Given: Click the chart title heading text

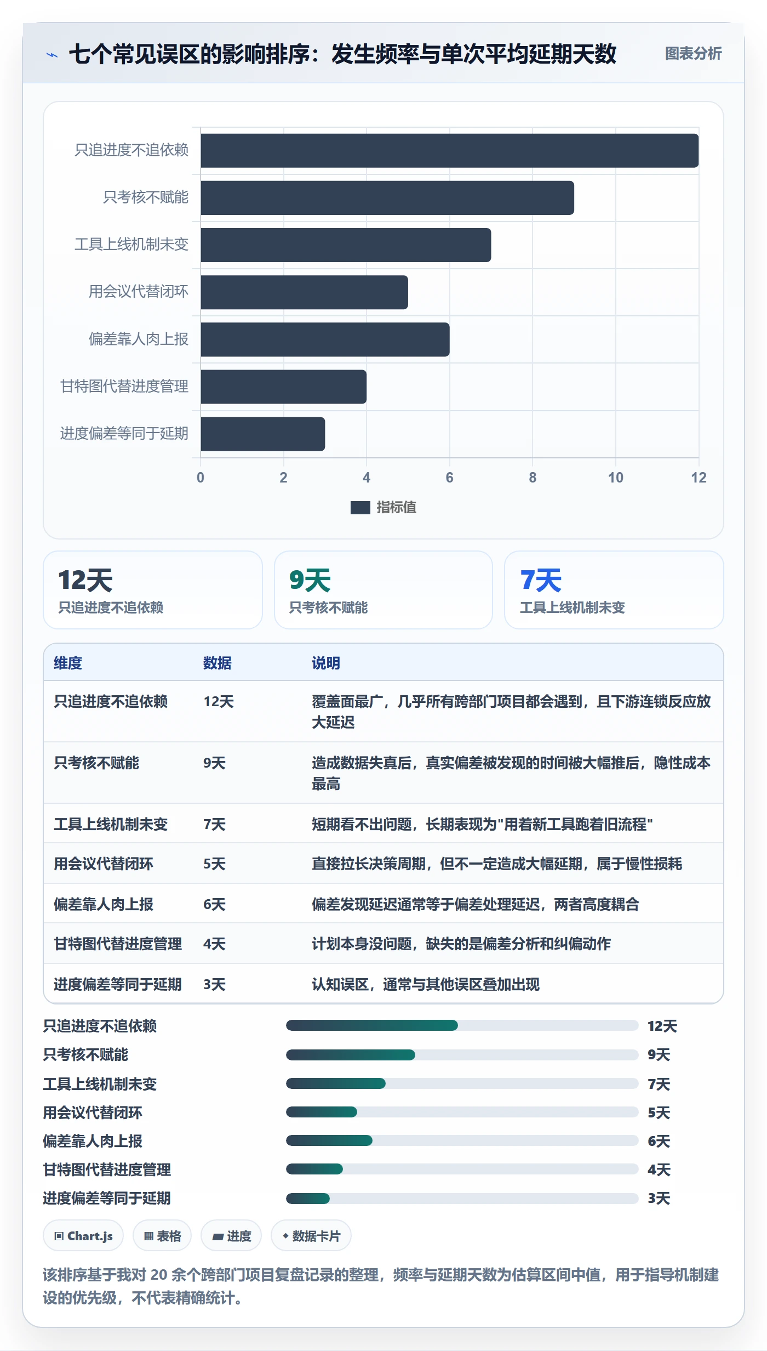Looking at the screenshot, I should pyautogui.click(x=342, y=54).
